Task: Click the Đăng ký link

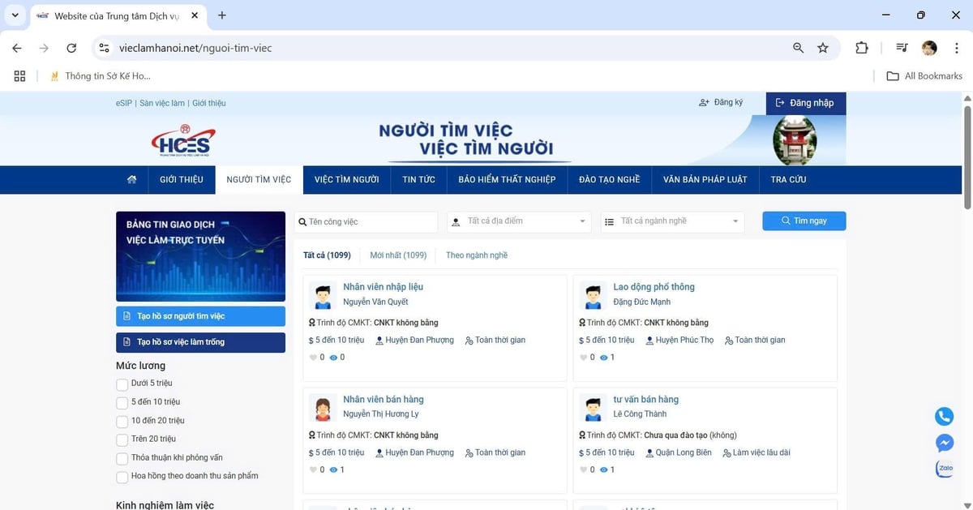Action: tap(721, 103)
